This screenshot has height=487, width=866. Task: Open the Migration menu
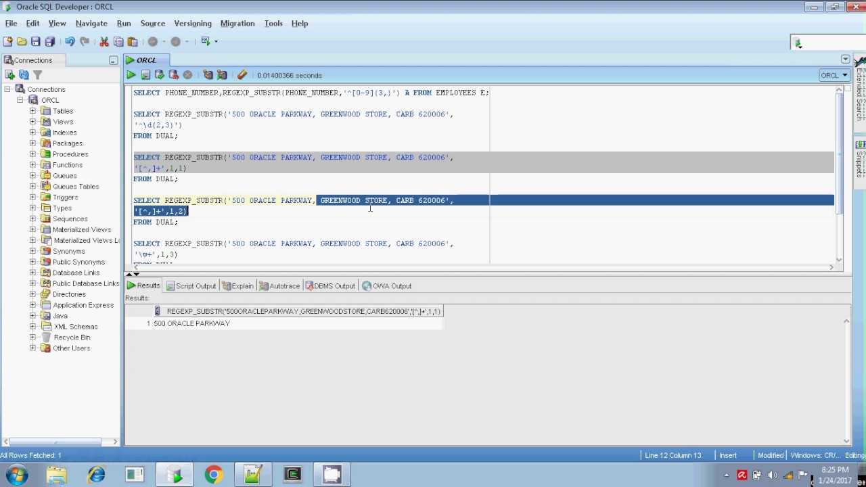tap(237, 23)
